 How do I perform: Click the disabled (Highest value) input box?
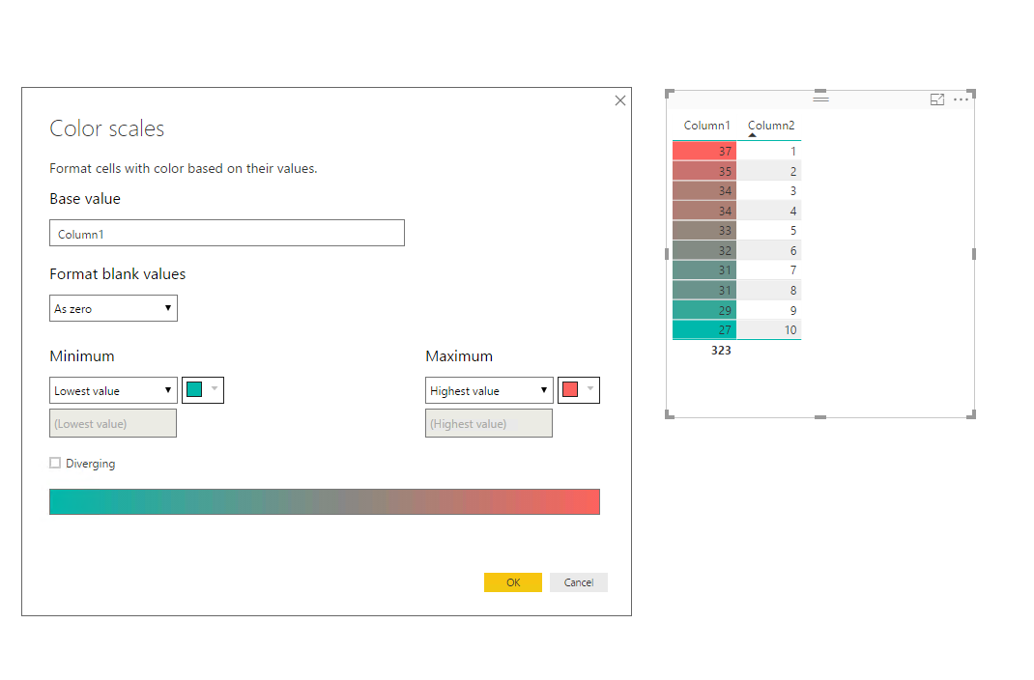tap(489, 423)
